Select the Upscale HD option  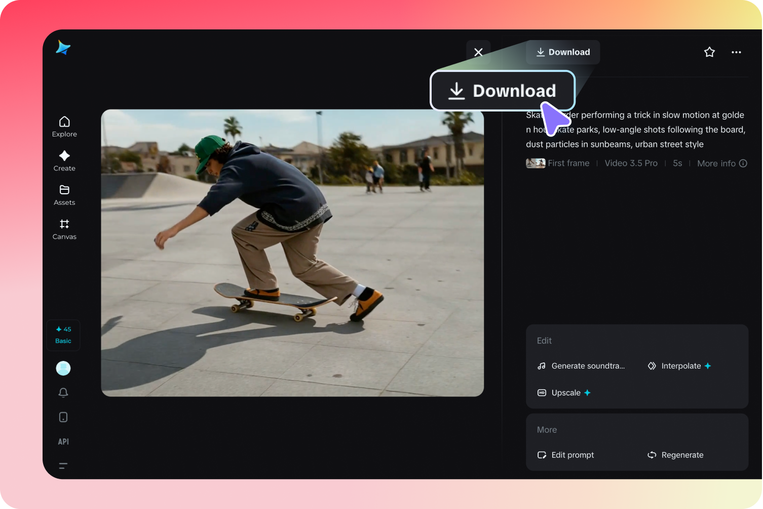point(563,392)
